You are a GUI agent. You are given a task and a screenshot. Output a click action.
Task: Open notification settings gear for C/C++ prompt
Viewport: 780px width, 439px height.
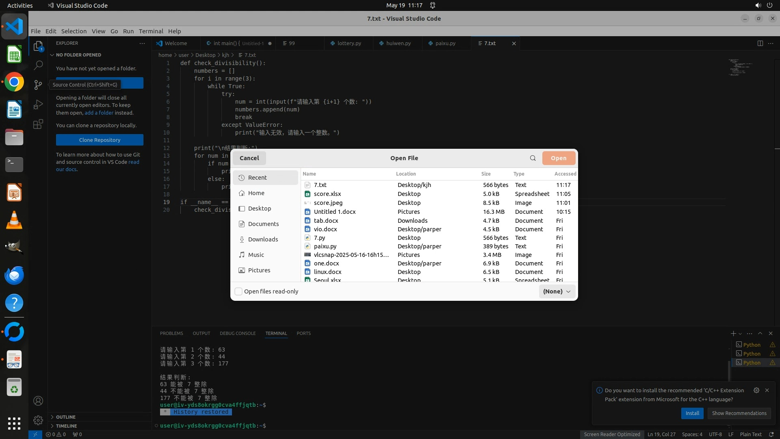[x=756, y=390]
